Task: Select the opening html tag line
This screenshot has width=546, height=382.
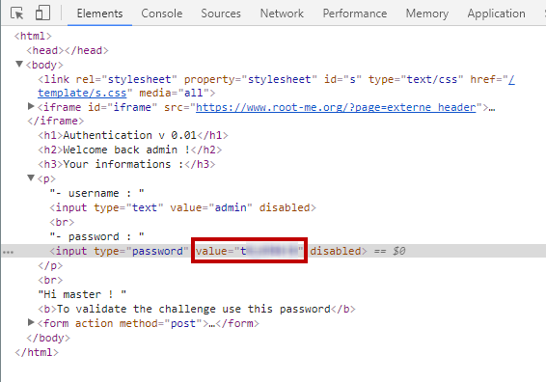Action: point(33,36)
